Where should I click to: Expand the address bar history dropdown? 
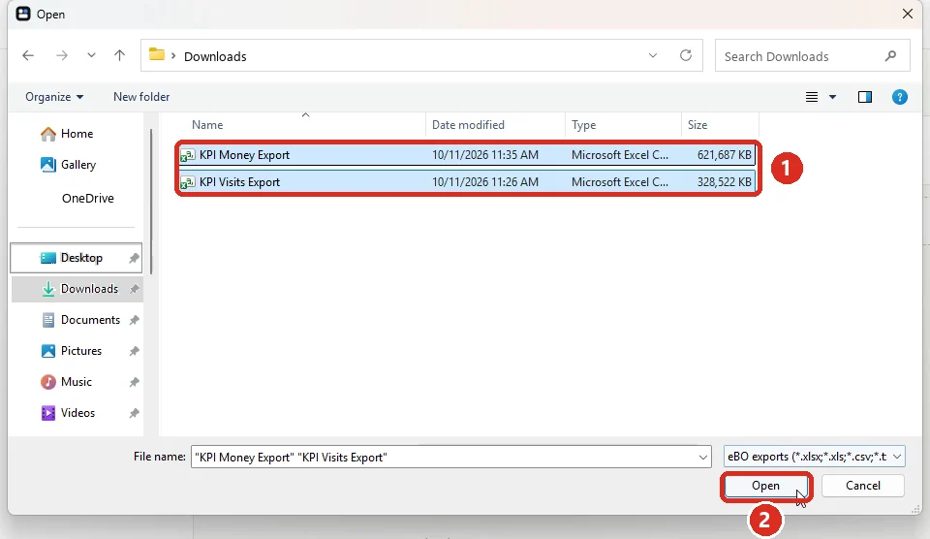652,56
